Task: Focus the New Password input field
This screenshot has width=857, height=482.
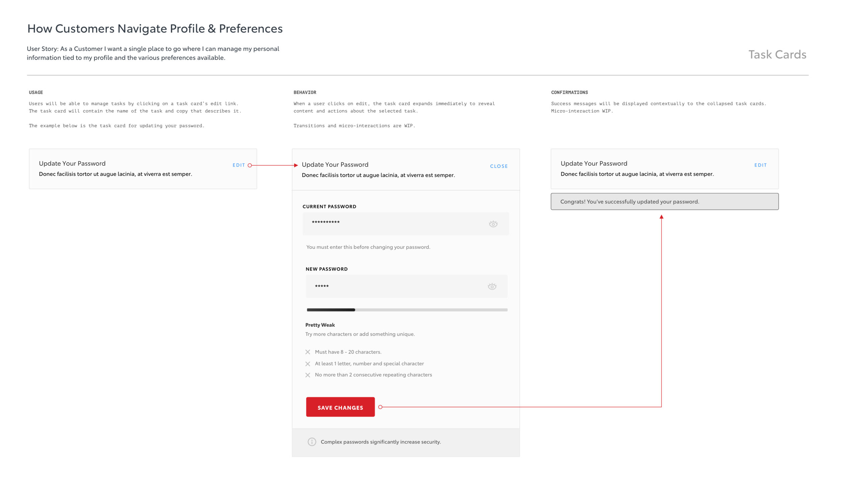Action: [x=406, y=287]
